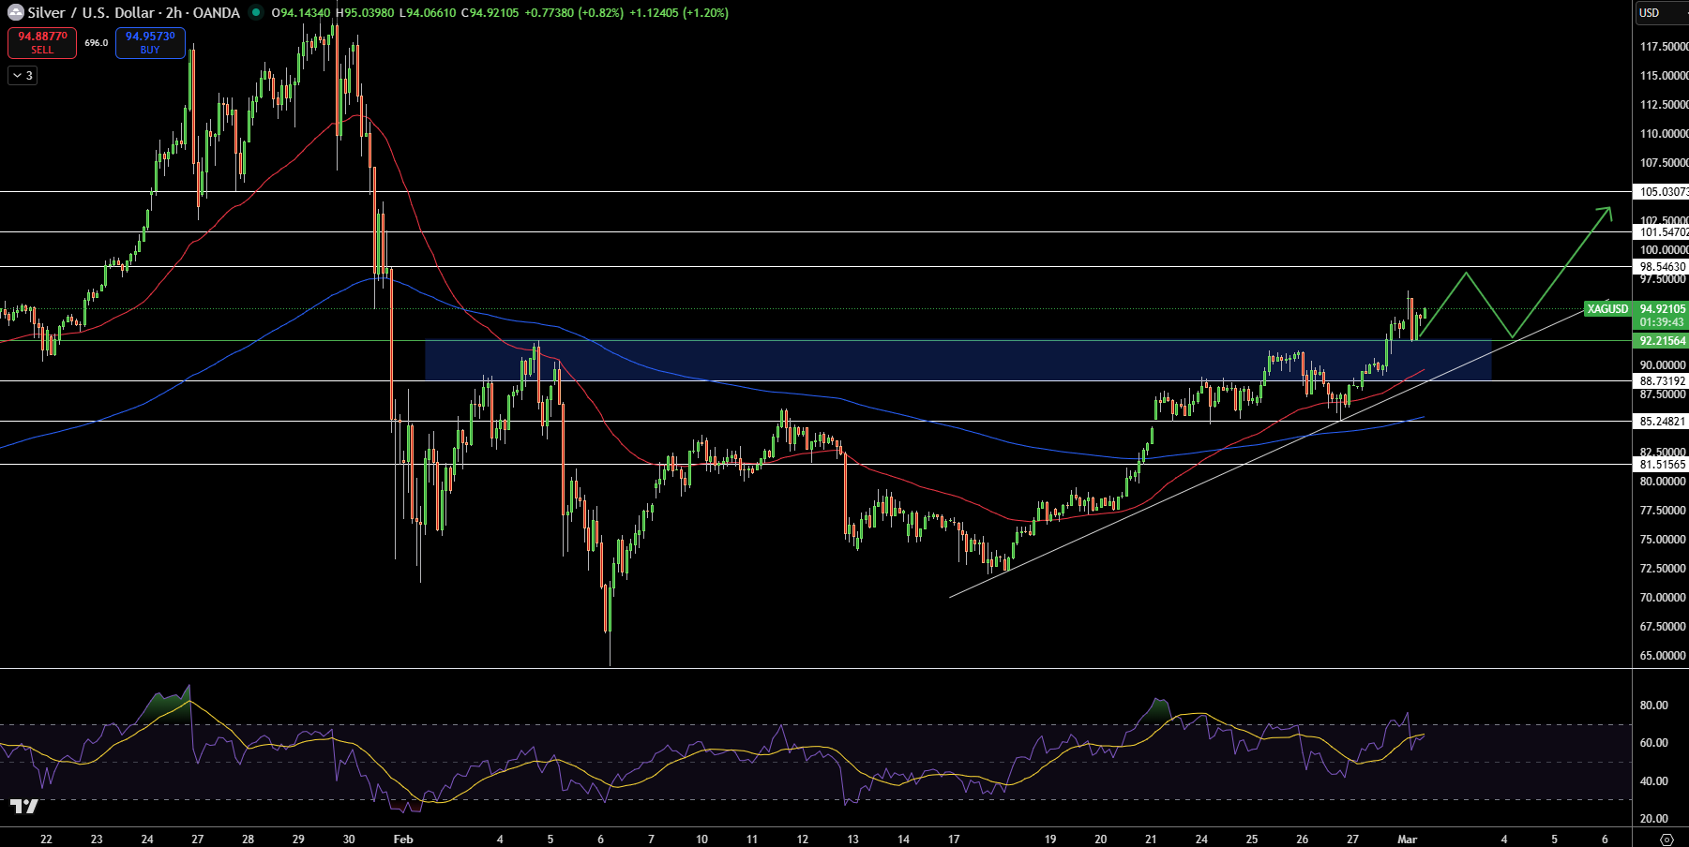Click the Feb label on time axis

coord(403,840)
